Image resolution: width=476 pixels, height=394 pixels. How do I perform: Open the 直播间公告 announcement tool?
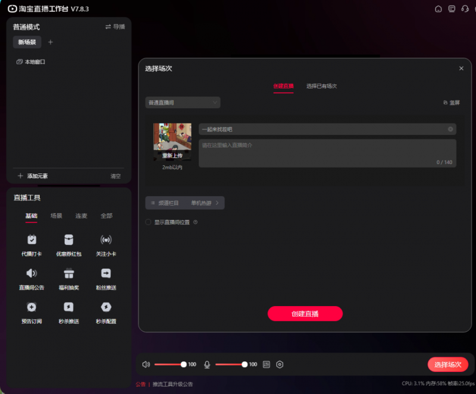[x=31, y=279]
